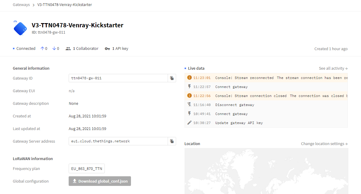Copy the Gateway ID value
This screenshot has height=194, width=361.
pos(172,78)
